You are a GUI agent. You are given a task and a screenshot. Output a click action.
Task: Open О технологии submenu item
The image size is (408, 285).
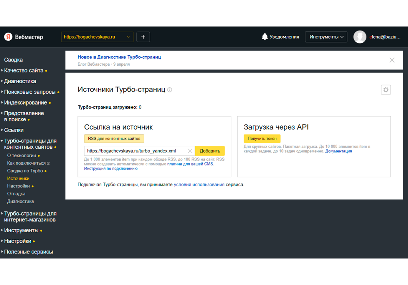tap(21, 155)
